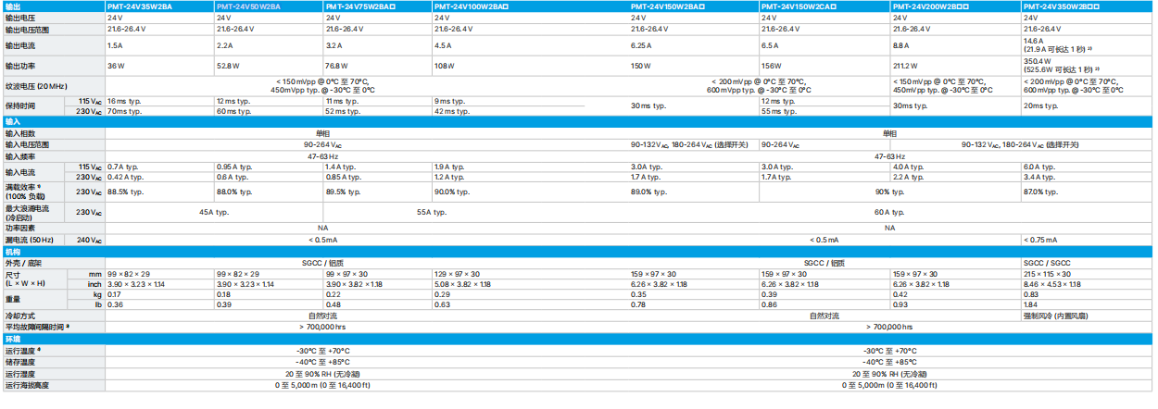The width and height of the screenshot is (1158, 409).
Task: Click the blue 环境 section header
Action: [13, 339]
